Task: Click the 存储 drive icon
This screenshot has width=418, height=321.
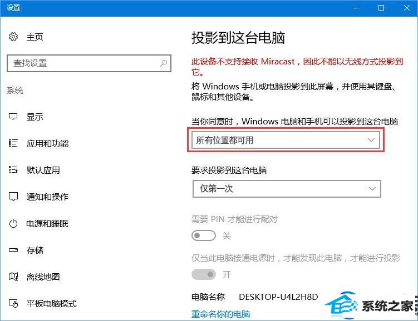Action: coord(13,250)
